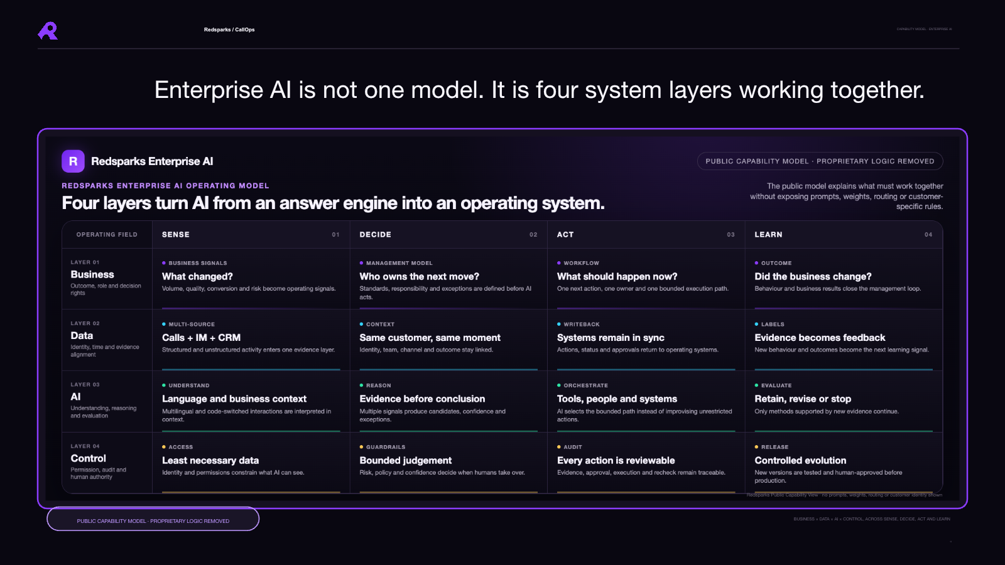Viewport: 1005px width, 565px height.
Task: Click the OPERATING FIELD header cell
Action: coord(107,235)
